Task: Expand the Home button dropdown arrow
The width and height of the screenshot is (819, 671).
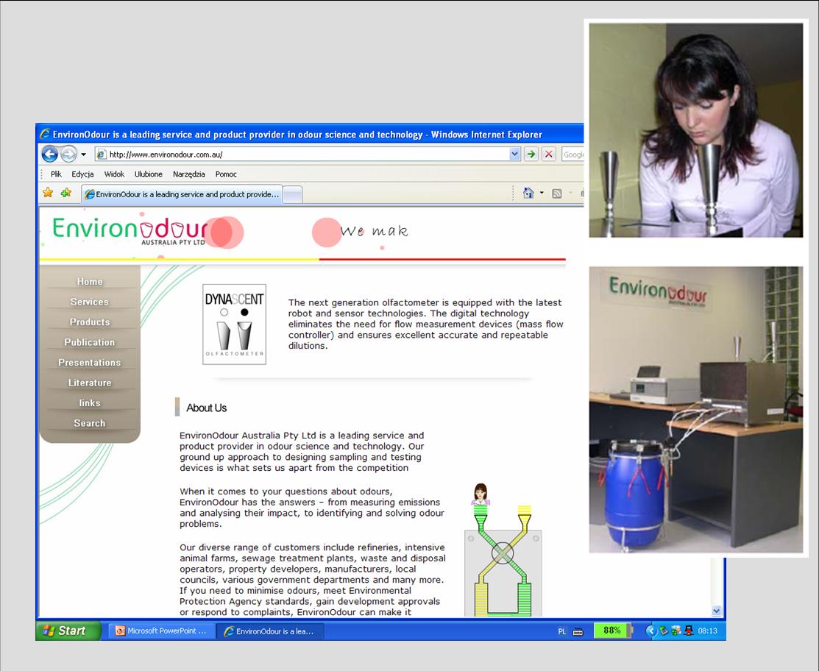Action: click(541, 194)
